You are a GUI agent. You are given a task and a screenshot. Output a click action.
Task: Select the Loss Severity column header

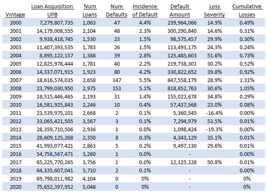(214, 10)
